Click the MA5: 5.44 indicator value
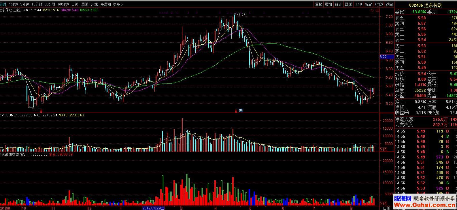Image resolution: width=457 pixels, height=210 pixels. coord(33,10)
